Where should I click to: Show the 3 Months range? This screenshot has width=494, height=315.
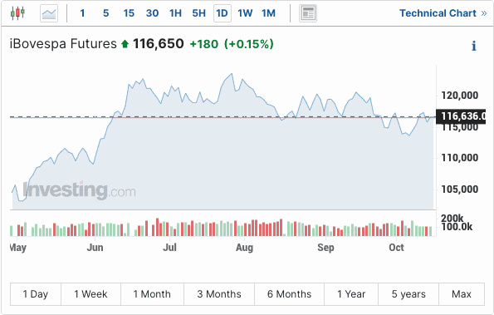coord(219,294)
